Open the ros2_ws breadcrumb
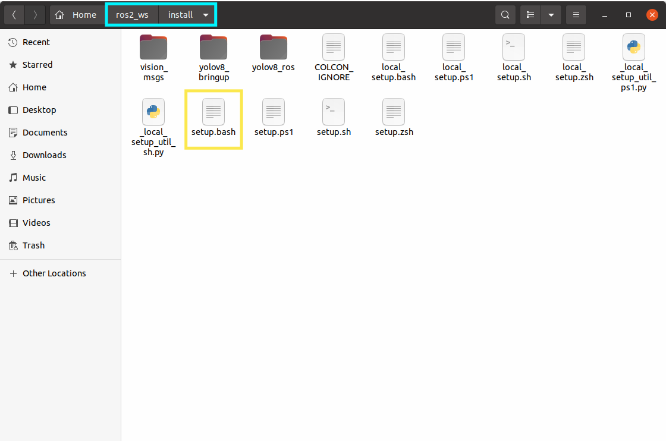 click(132, 14)
